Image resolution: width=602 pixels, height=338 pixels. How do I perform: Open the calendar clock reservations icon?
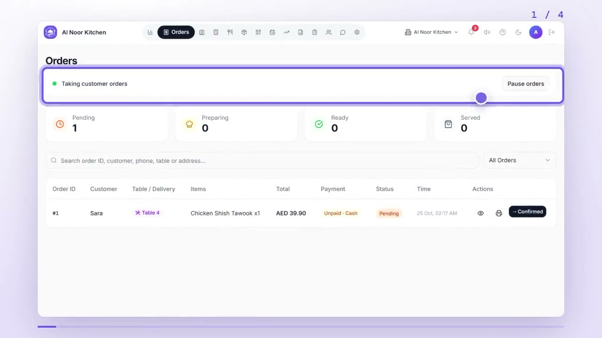point(272,32)
